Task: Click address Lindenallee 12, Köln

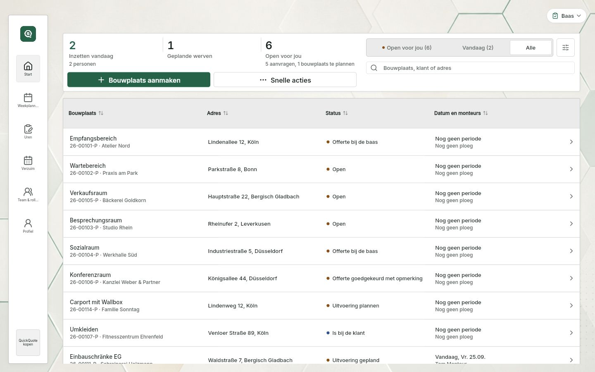Action: point(233,142)
